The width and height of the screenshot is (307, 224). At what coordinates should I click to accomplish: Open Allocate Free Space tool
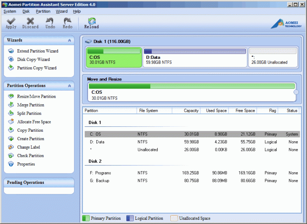(29, 121)
